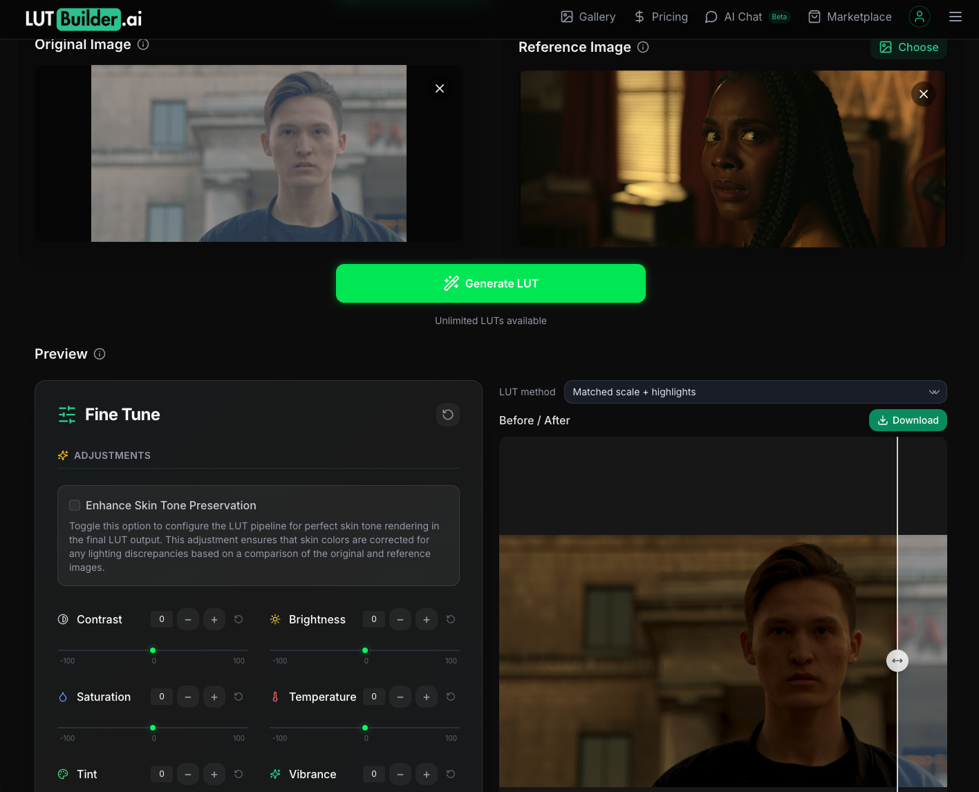Screen dimensions: 979x792
Task: Click the Temperature thermometer icon
Action: (275, 697)
